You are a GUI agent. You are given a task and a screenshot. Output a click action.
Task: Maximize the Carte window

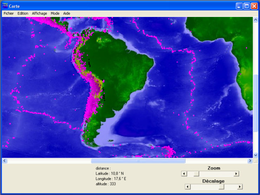click(x=247, y=6)
